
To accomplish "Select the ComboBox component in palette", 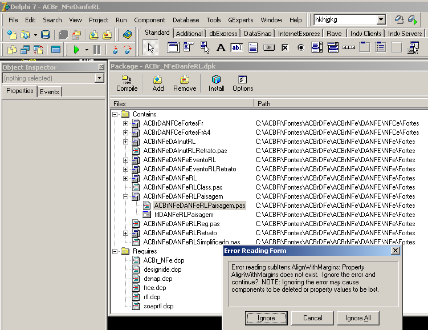I will point(333,47).
